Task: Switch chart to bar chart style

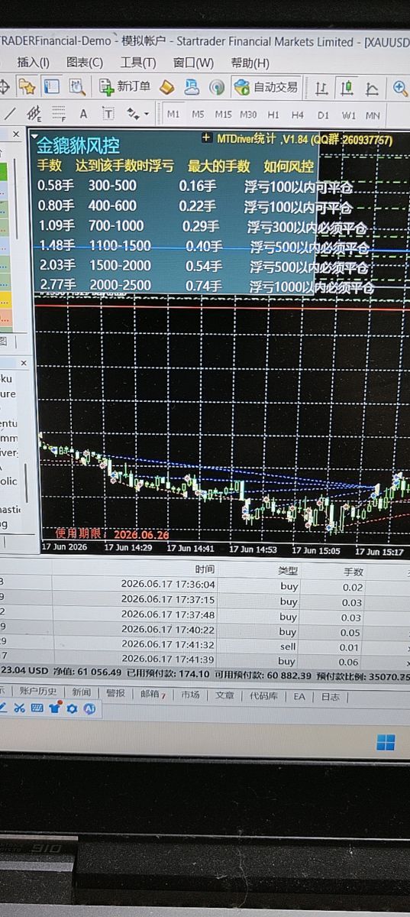Action: click(x=322, y=88)
